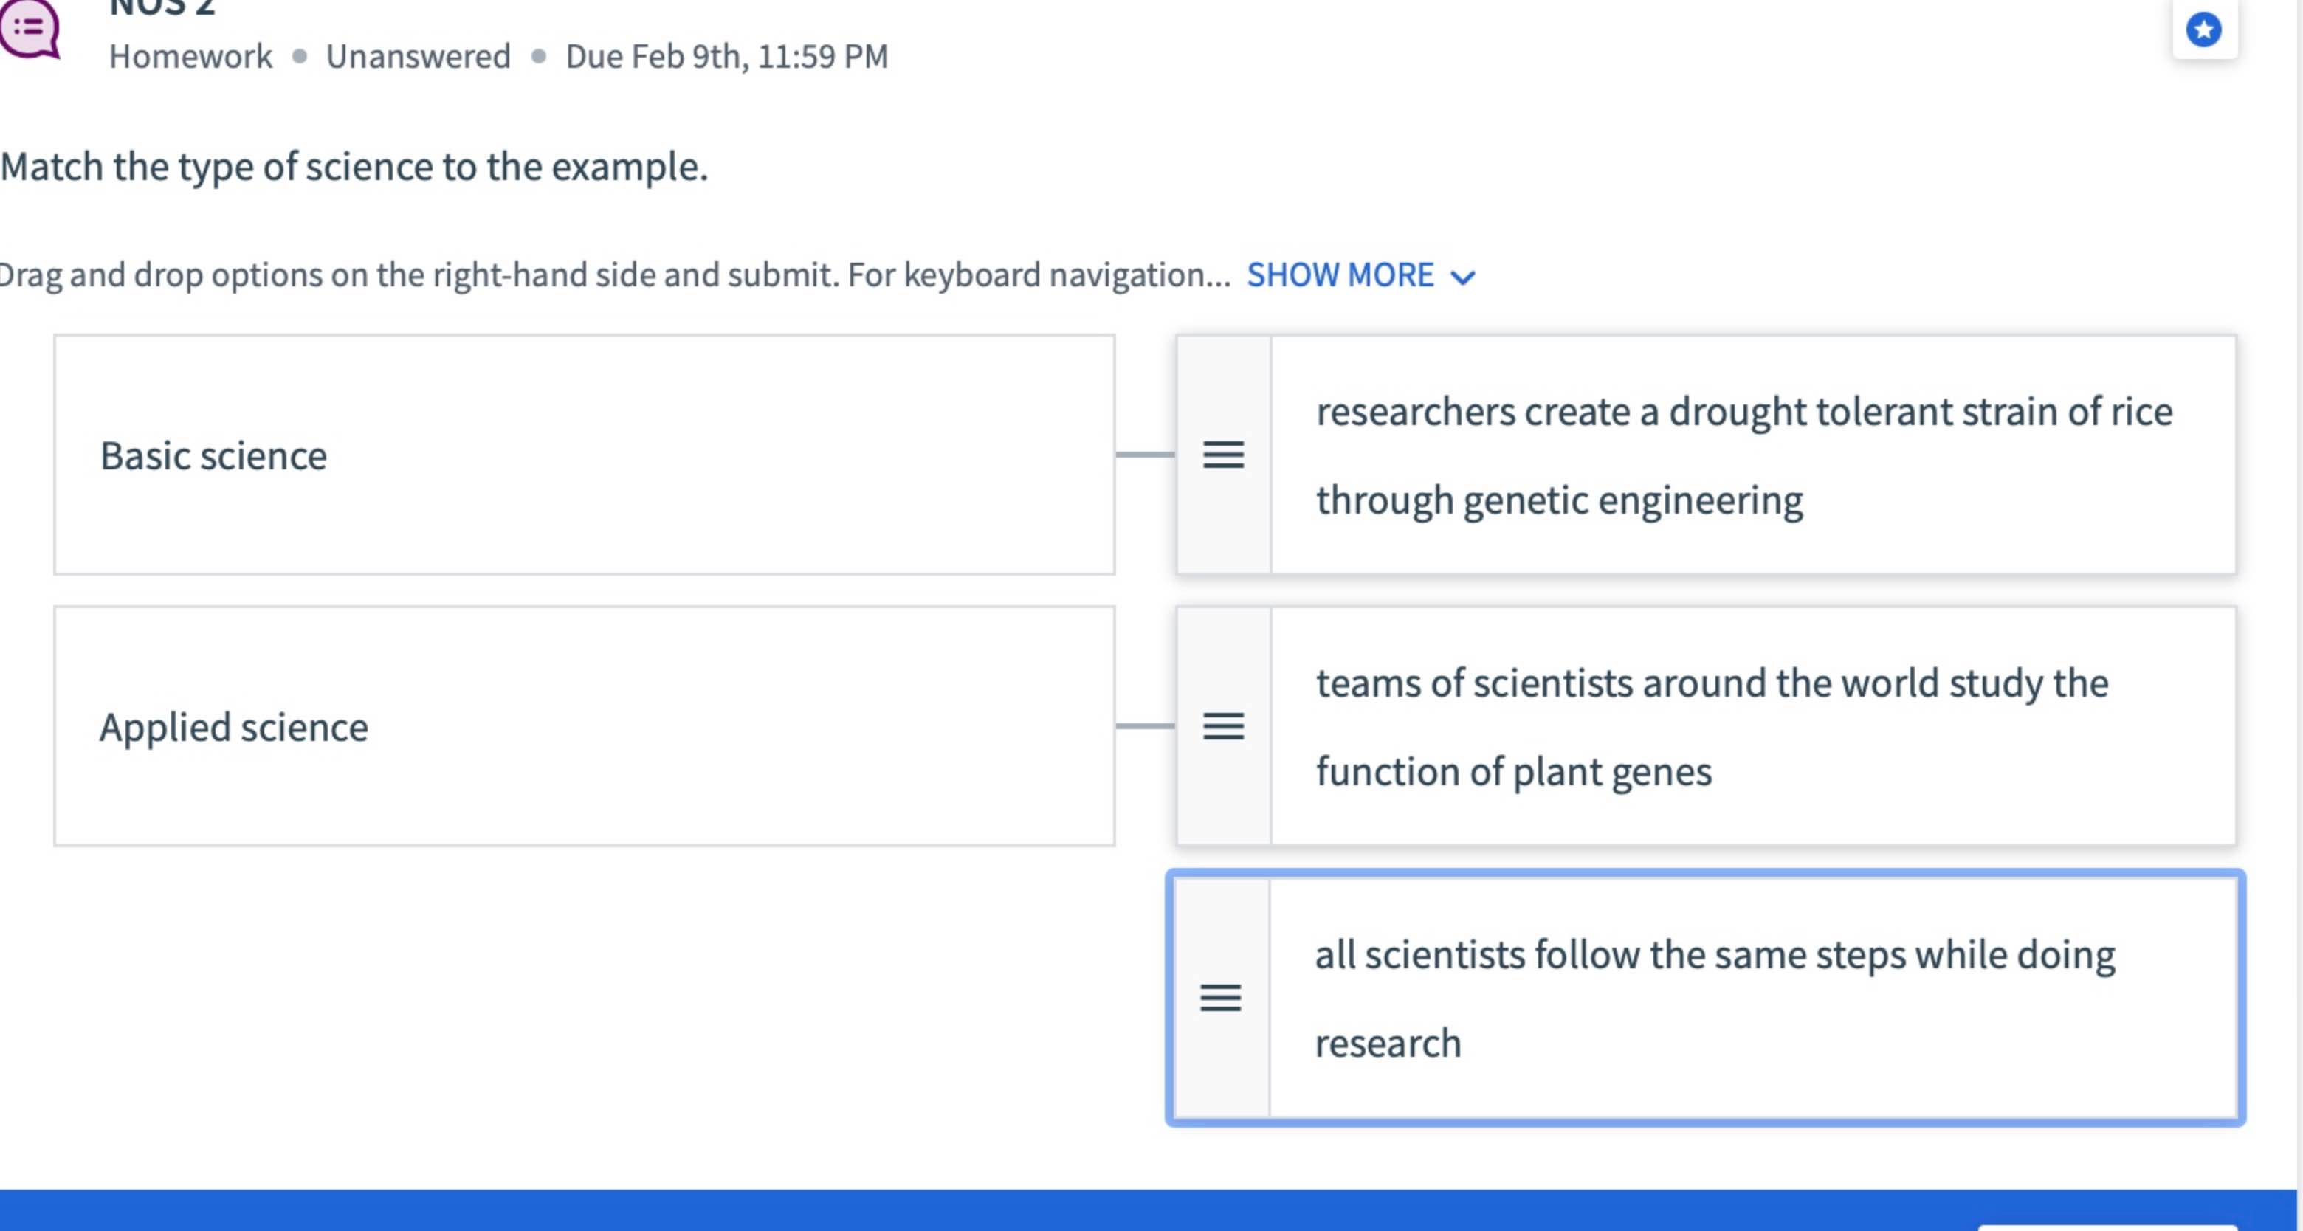Viewport: 2303px width, 1231px height.
Task: Select the Homework label in the header
Action: (x=190, y=56)
